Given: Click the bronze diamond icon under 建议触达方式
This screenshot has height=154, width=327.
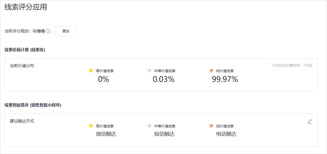Looking at the screenshot, I should 211,126.
